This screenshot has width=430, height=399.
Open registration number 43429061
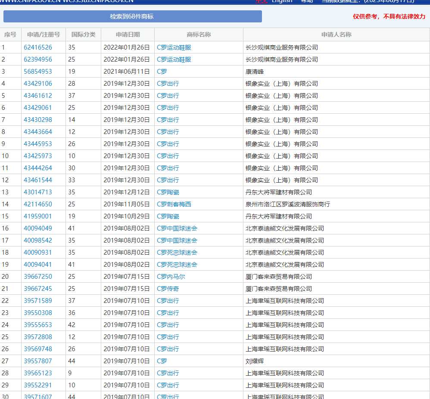click(x=38, y=108)
